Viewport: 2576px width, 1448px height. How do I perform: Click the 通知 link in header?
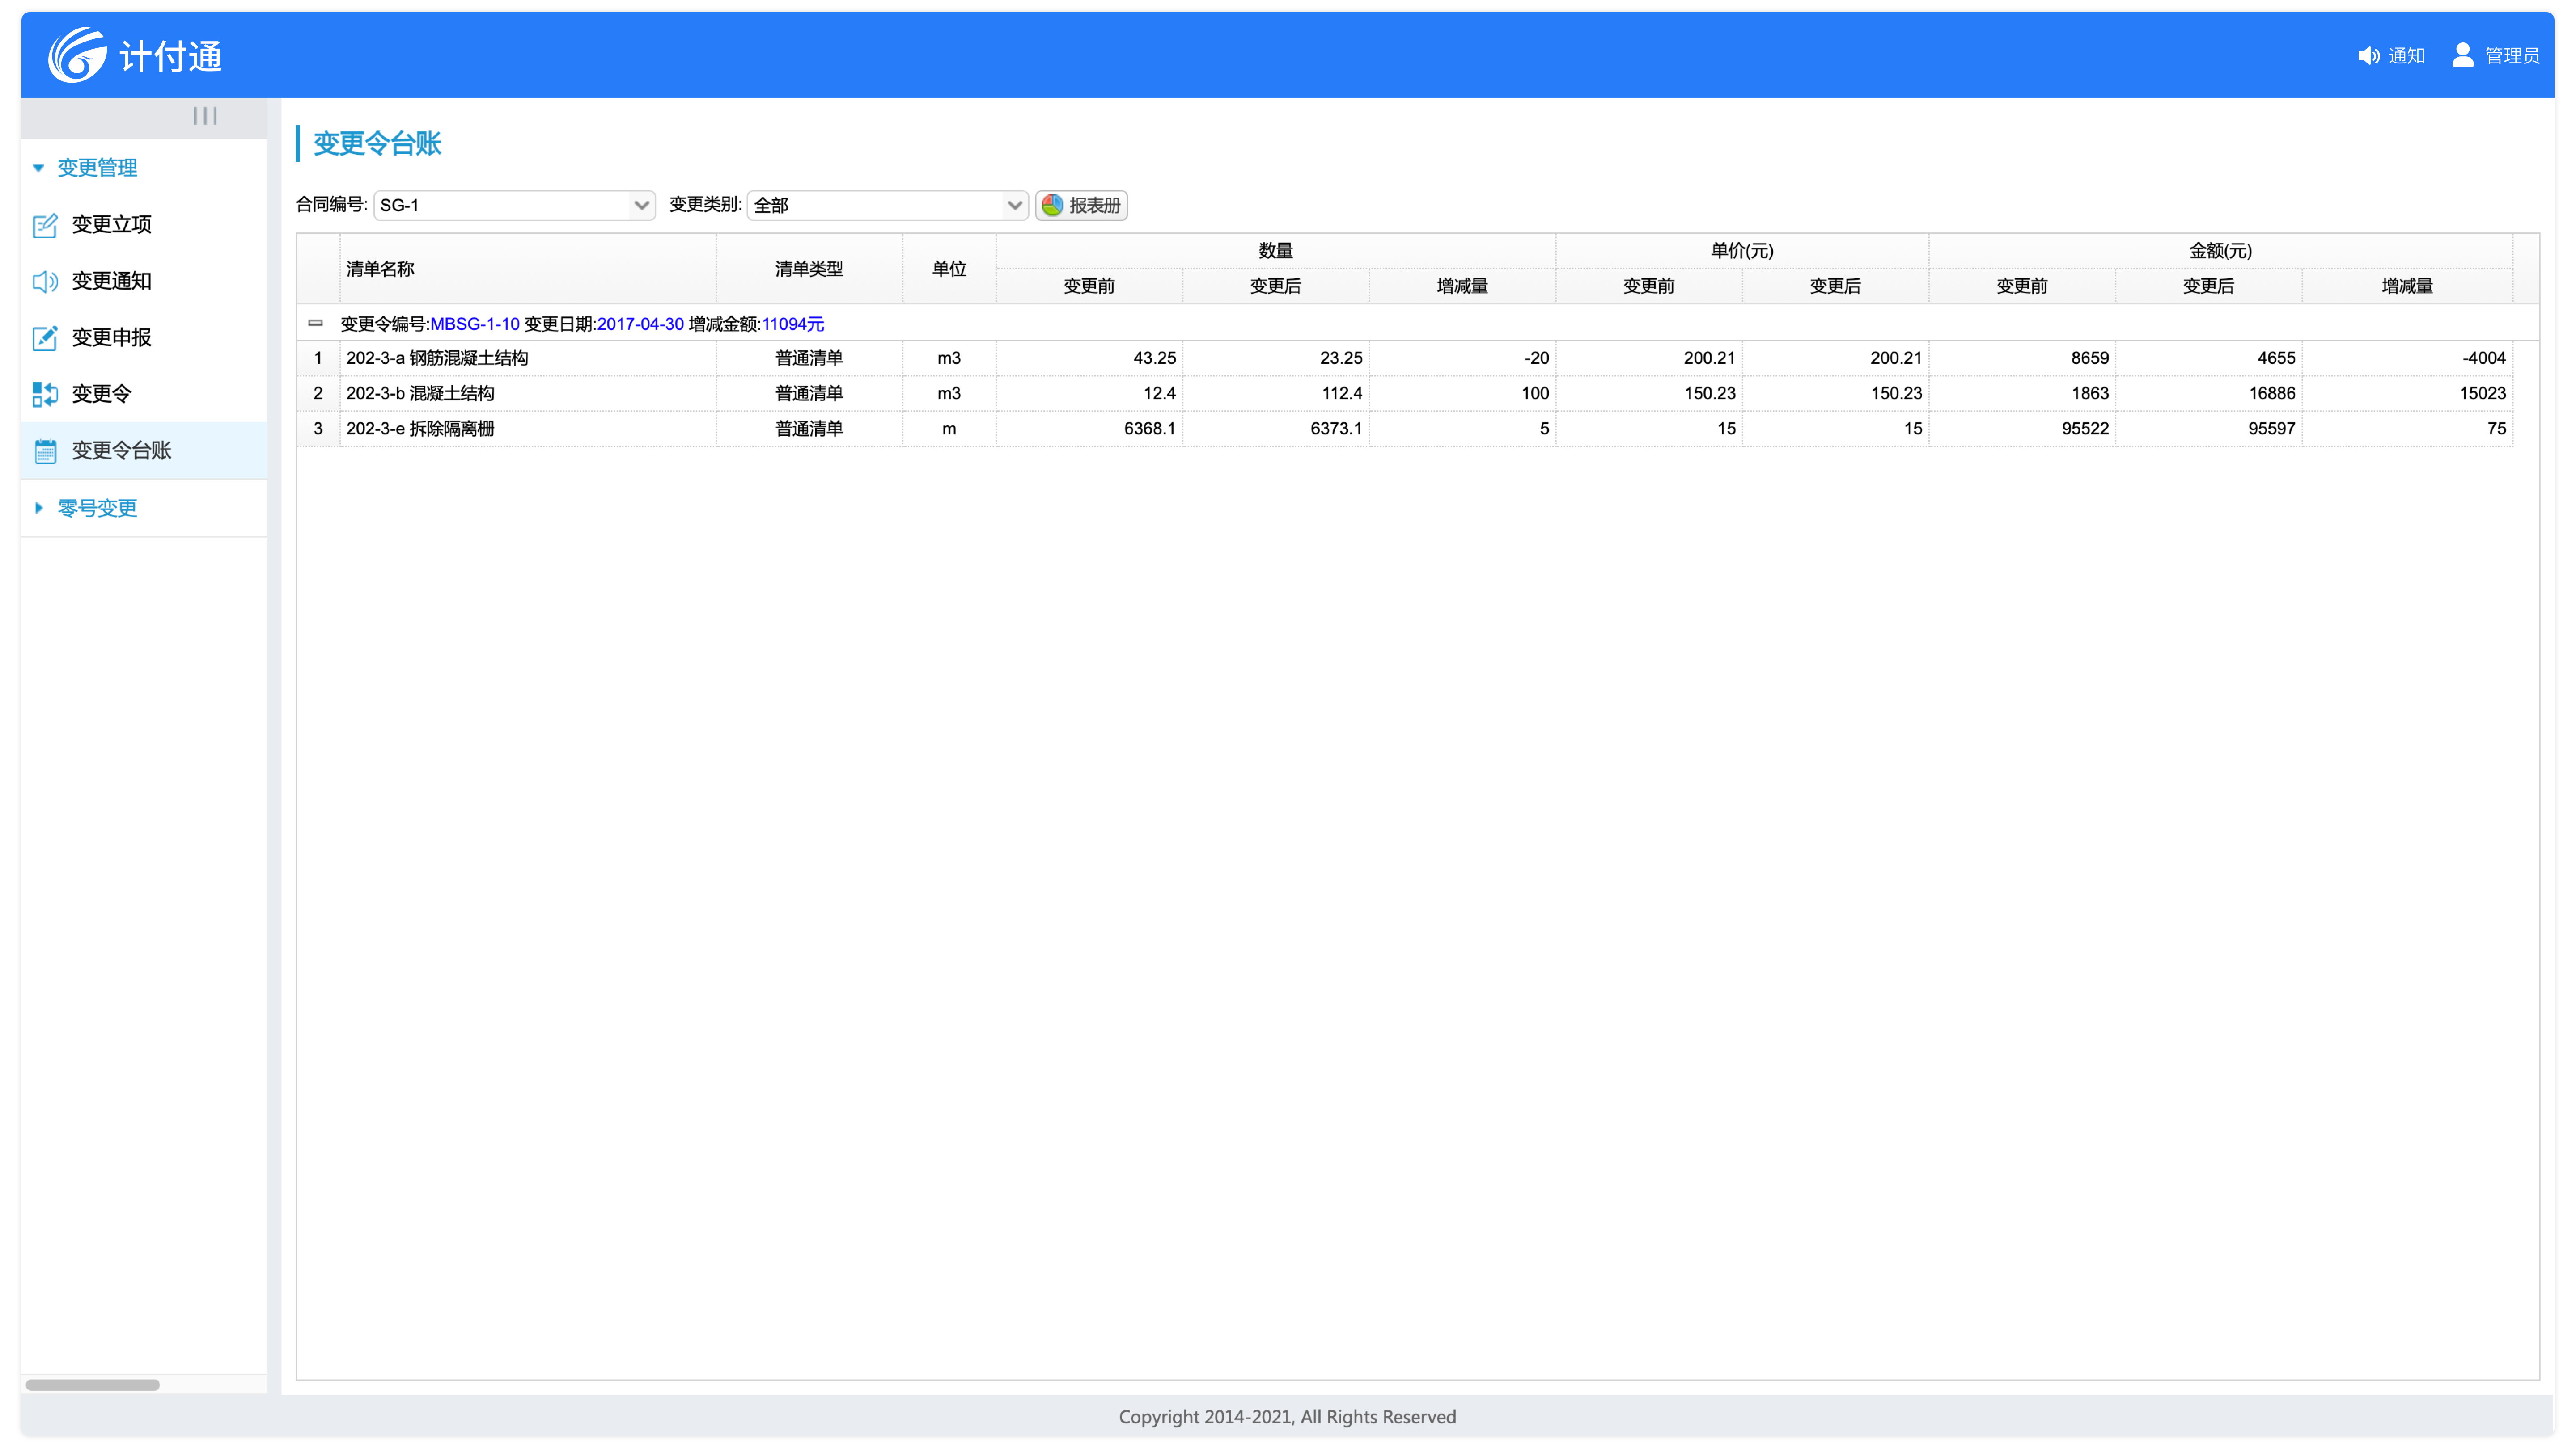point(2406,56)
